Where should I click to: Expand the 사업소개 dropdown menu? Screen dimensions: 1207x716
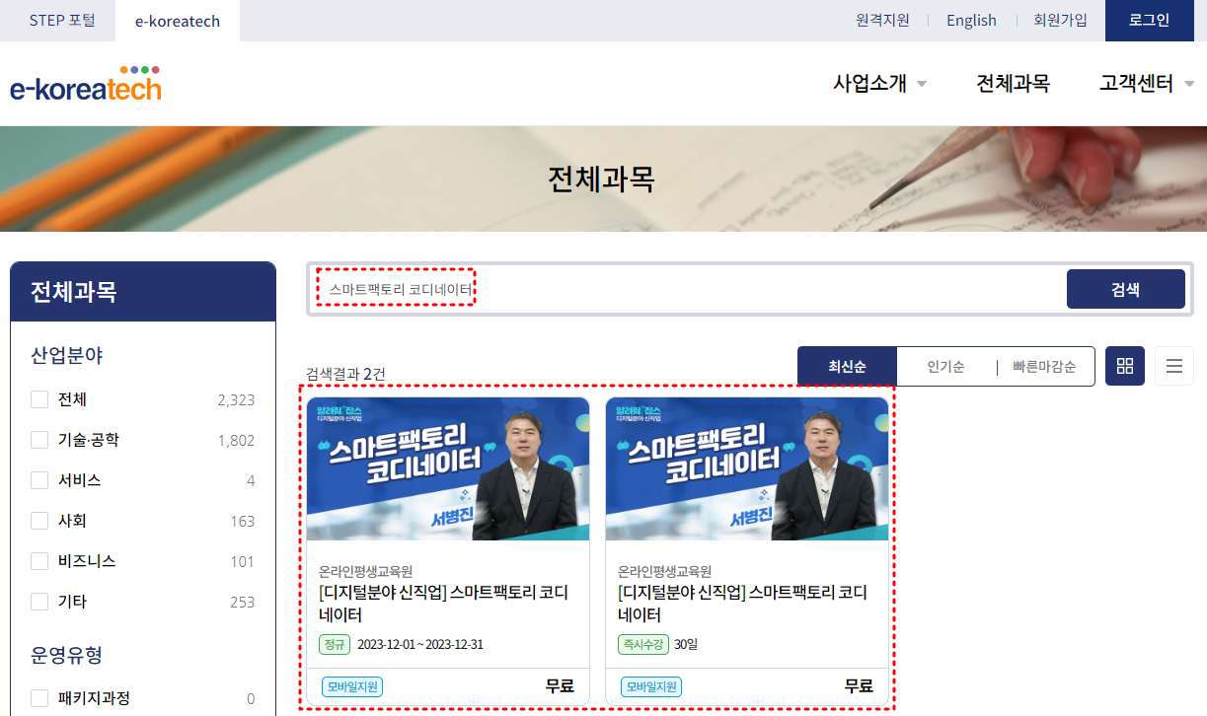[x=880, y=84]
